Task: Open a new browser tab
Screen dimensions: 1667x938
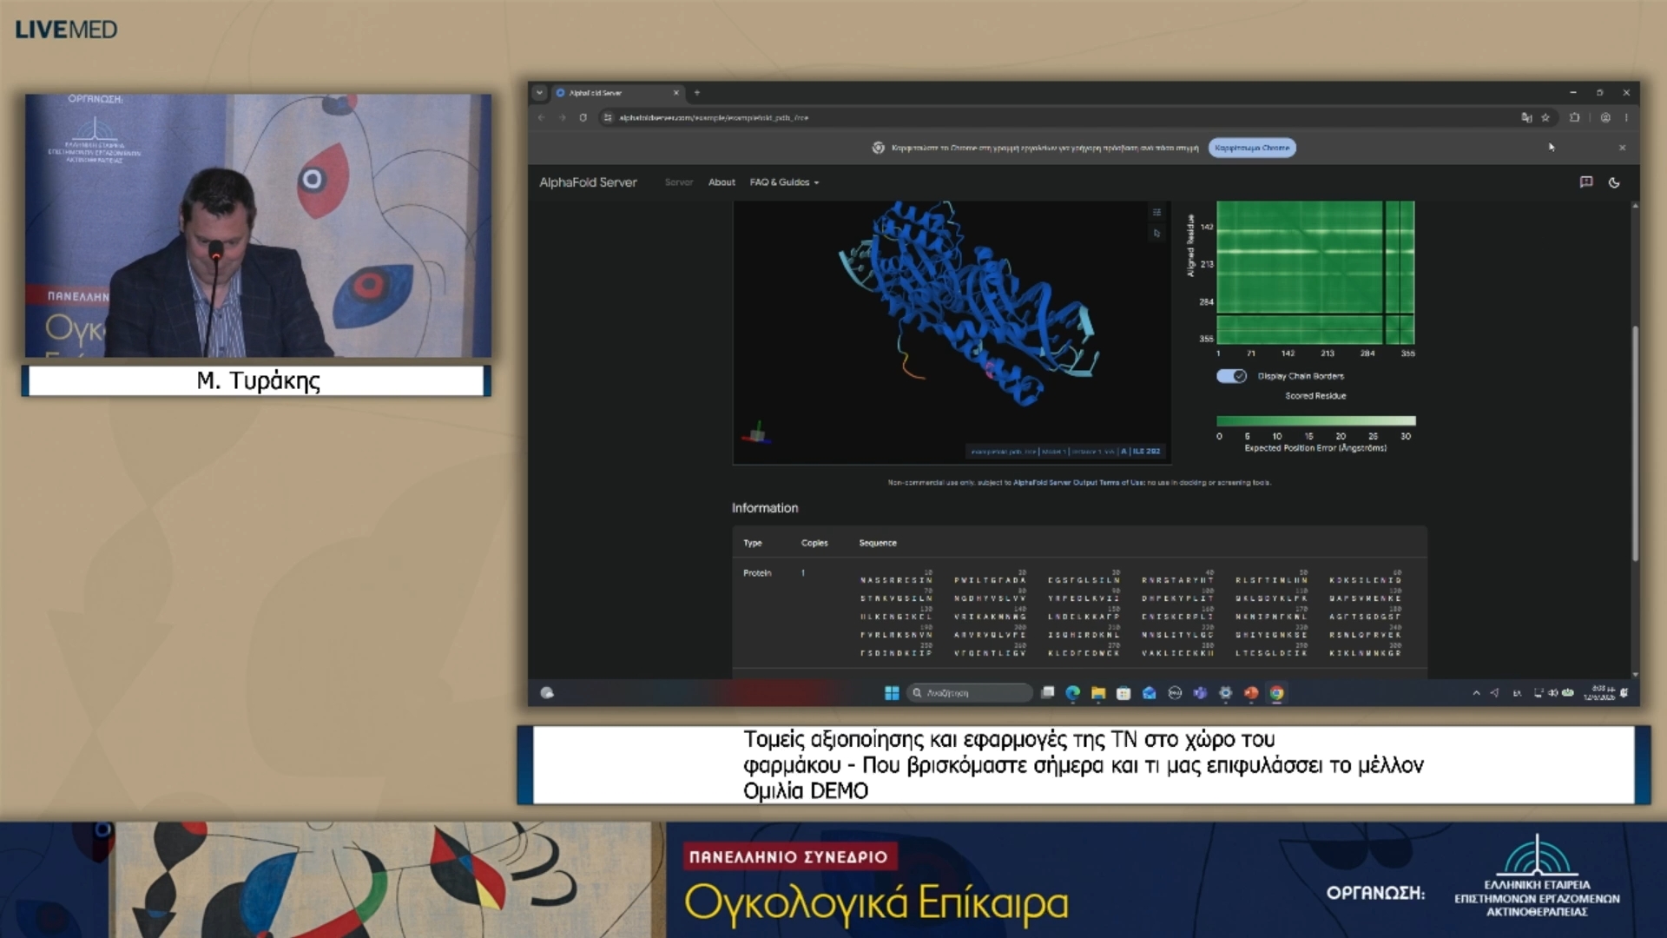Action: point(696,93)
